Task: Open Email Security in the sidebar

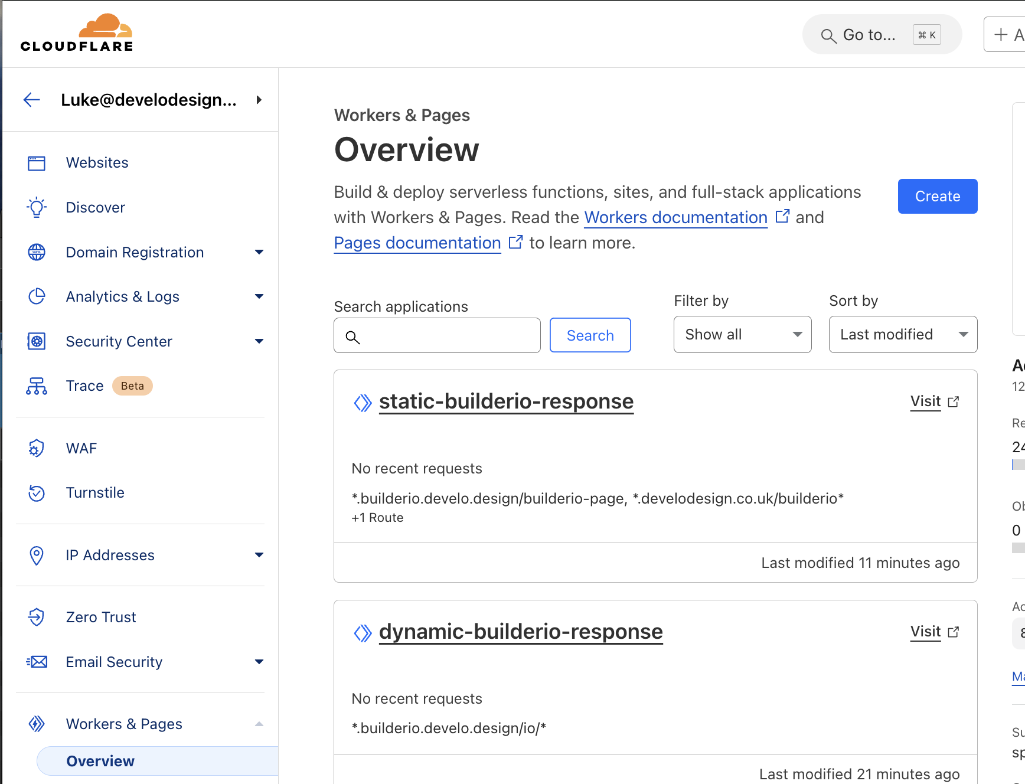Action: [x=114, y=662]
